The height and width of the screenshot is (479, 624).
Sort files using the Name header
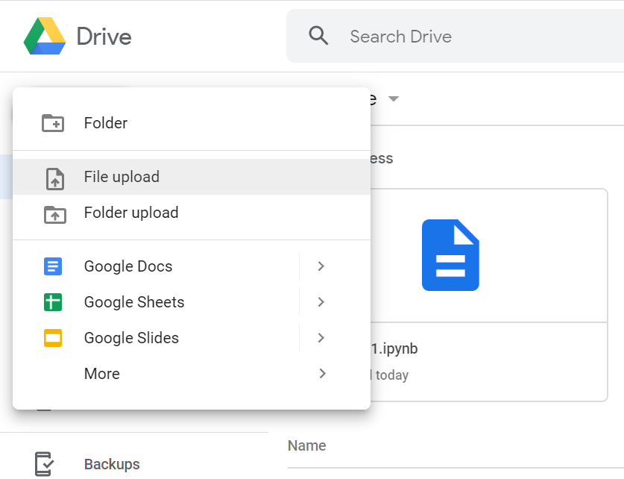(x=306, y=445)
